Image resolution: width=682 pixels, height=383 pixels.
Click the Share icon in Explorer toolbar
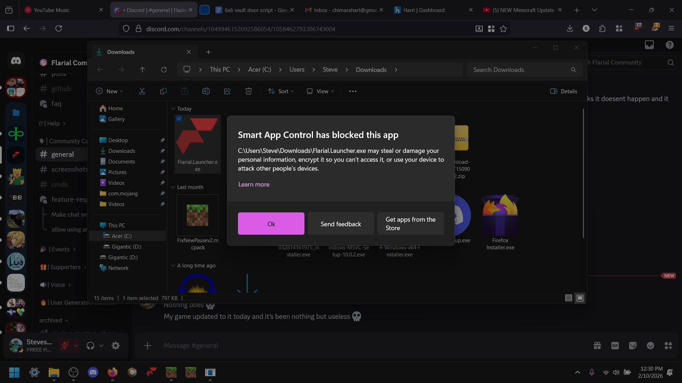227,91
